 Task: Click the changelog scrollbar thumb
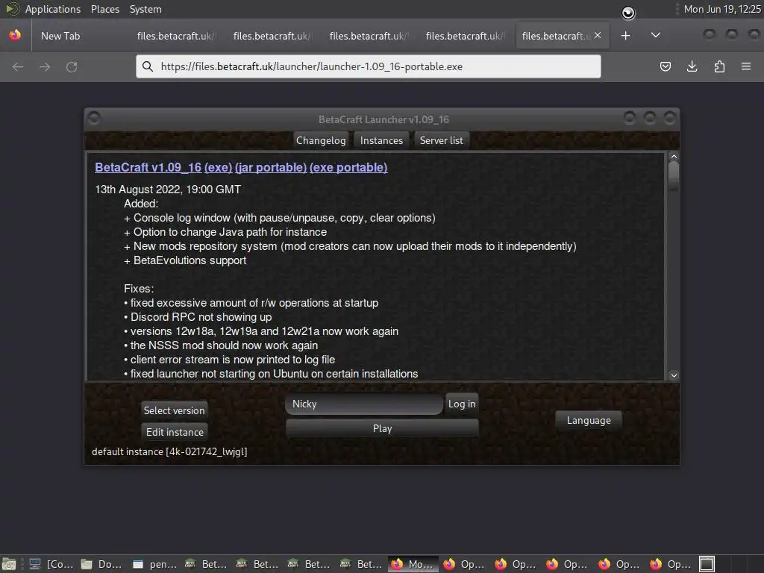674,176
